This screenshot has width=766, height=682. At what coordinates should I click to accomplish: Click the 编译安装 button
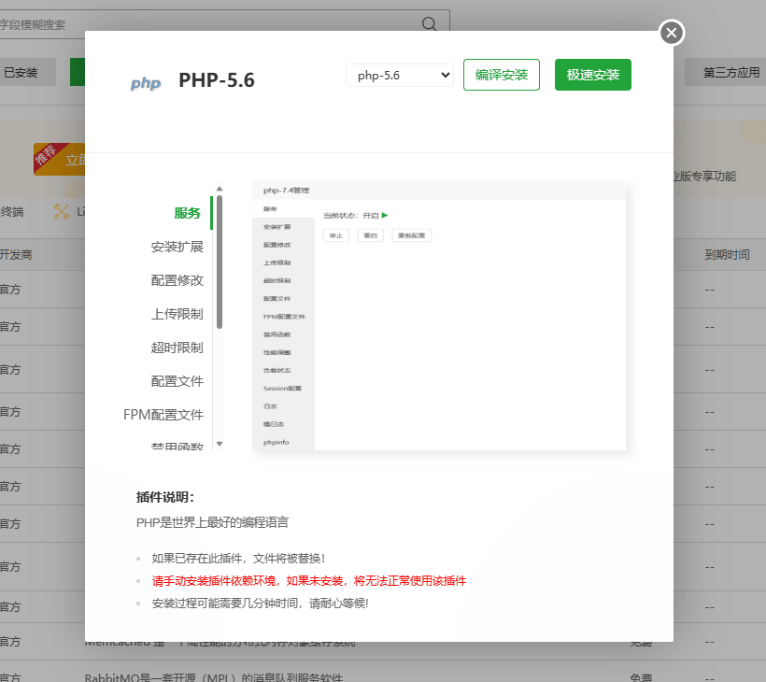pos(502,75)
